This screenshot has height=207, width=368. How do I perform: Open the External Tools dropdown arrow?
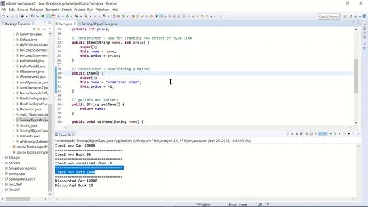(90, 16)
